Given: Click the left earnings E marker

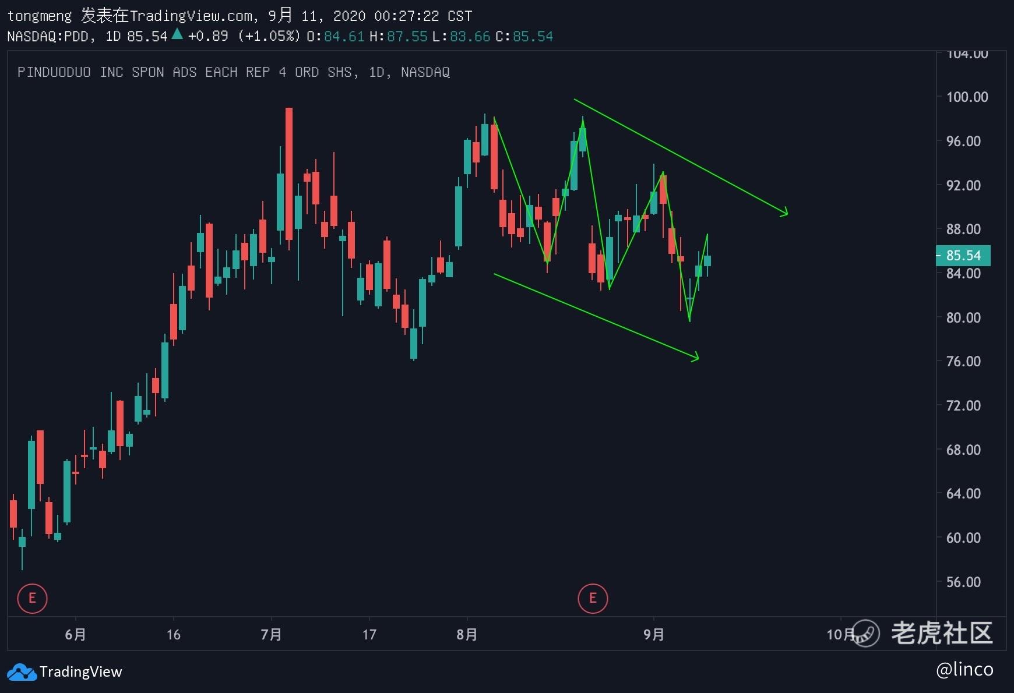Looking at the screenshot, I should pyautogui.click(x=32, y=598).
